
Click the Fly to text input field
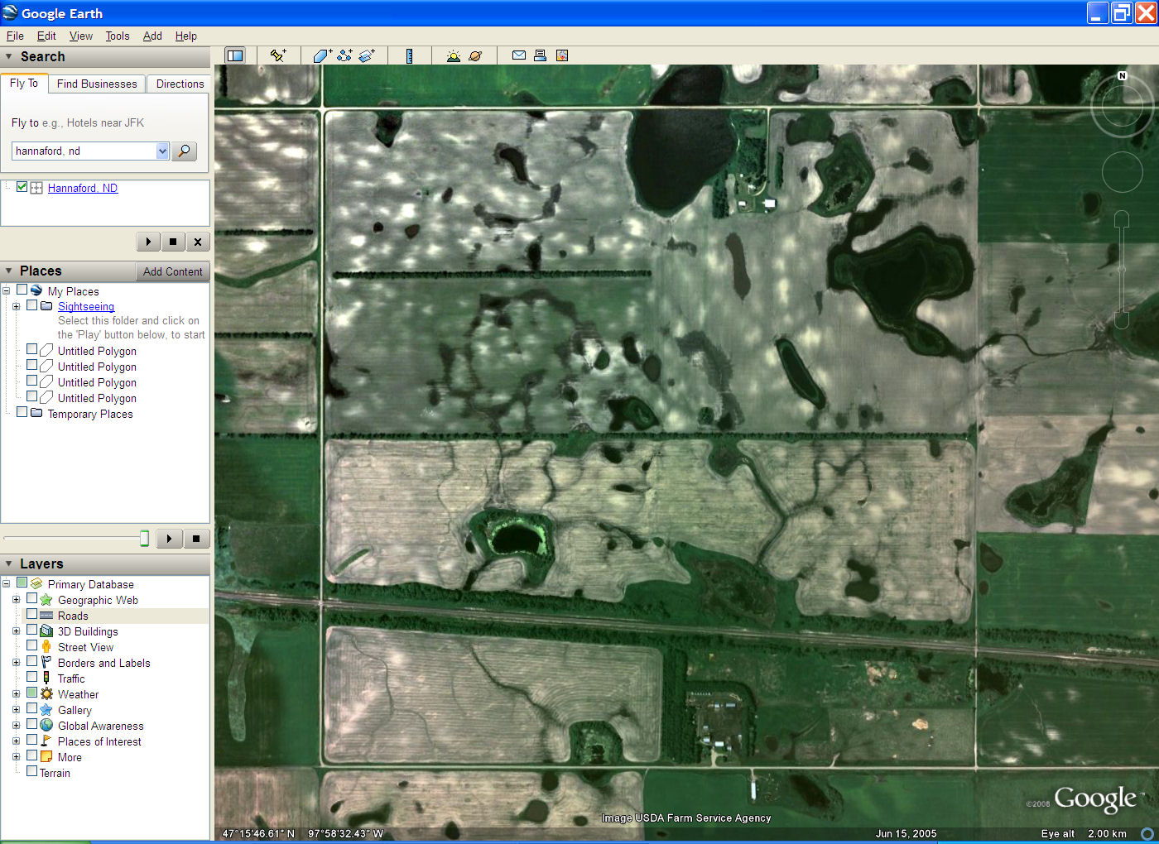click(x=84, y=151)
